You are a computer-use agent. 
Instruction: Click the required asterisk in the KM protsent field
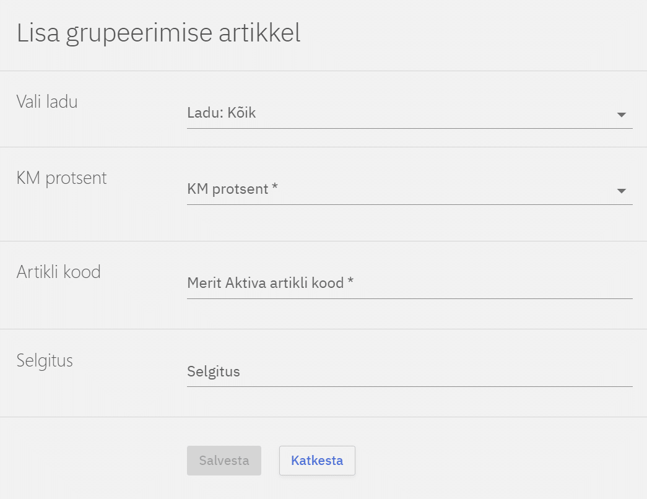274,189
